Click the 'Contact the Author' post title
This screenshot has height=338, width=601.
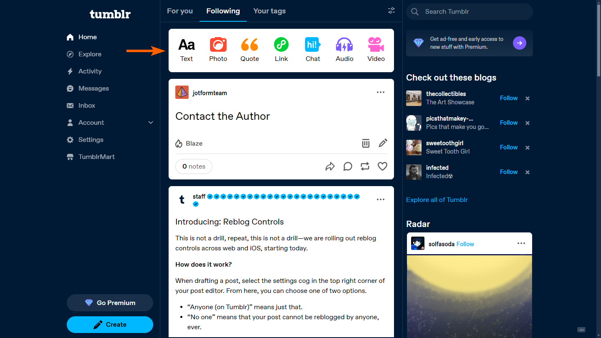coord(223,116)
